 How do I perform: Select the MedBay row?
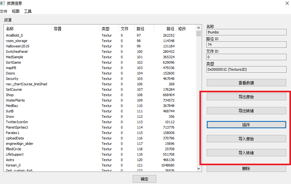coord(100,106)
